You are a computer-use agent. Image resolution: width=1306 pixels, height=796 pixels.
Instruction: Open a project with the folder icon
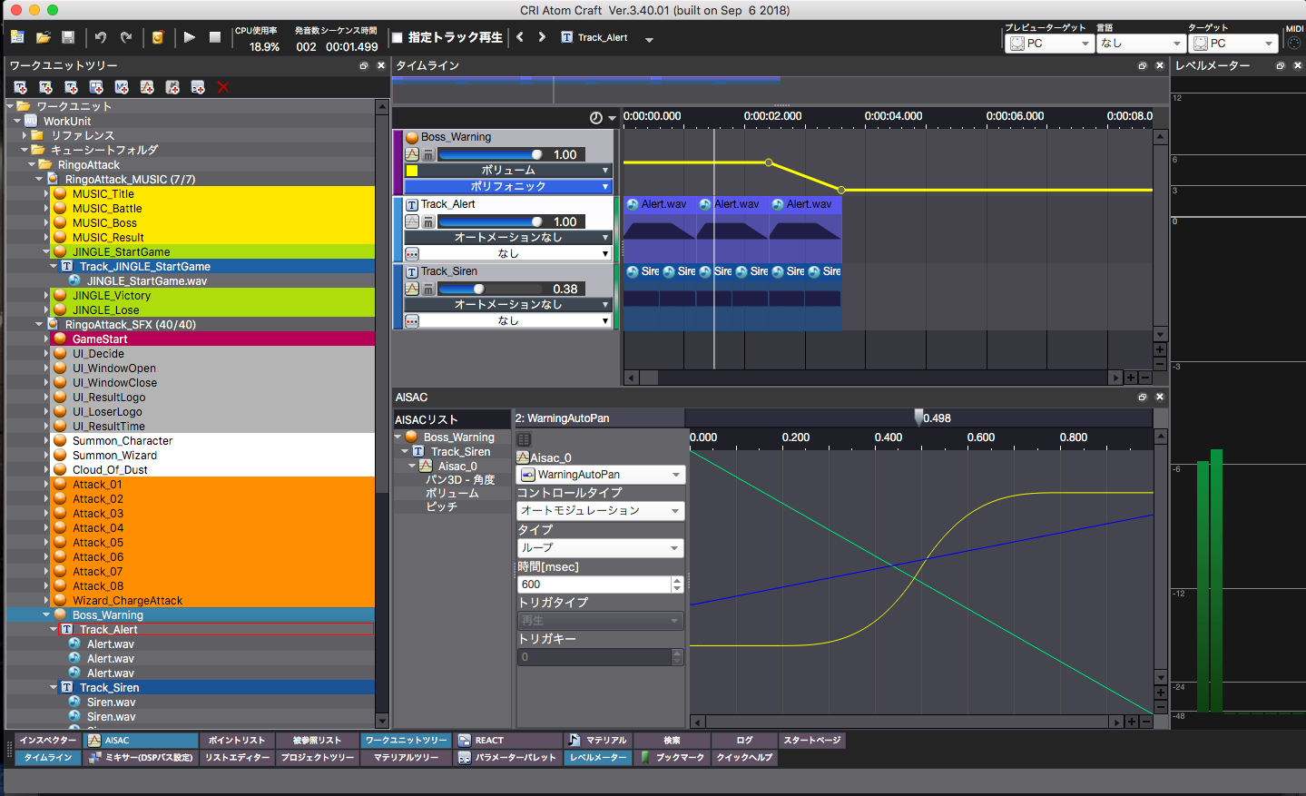43,37
